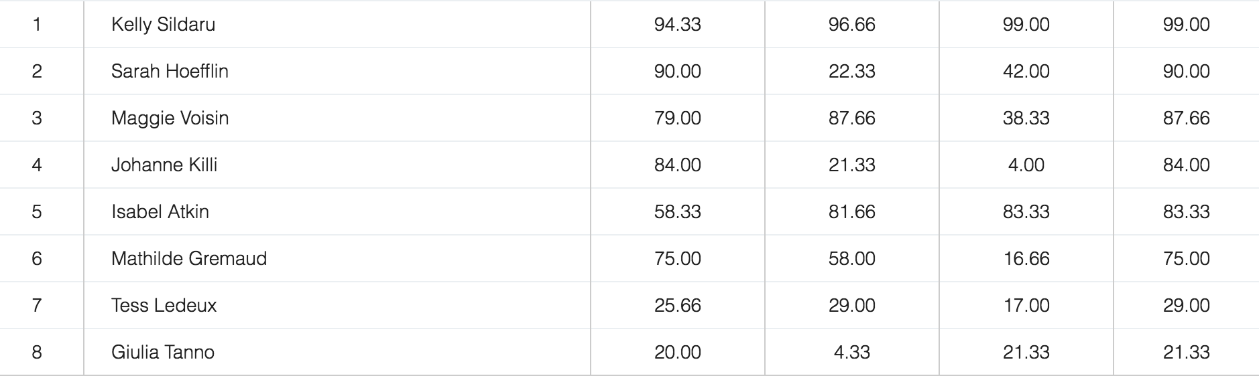
Task: Click Maggie Voisin in the table
Action: coord(170,118)
